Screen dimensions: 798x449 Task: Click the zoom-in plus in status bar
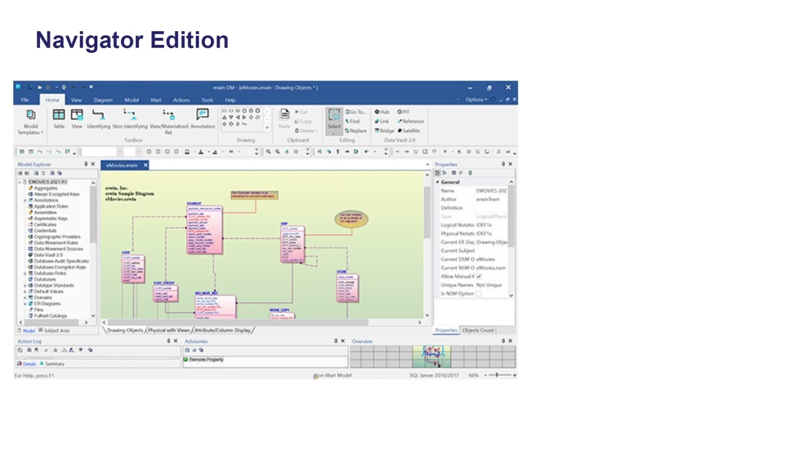[514, 375]
